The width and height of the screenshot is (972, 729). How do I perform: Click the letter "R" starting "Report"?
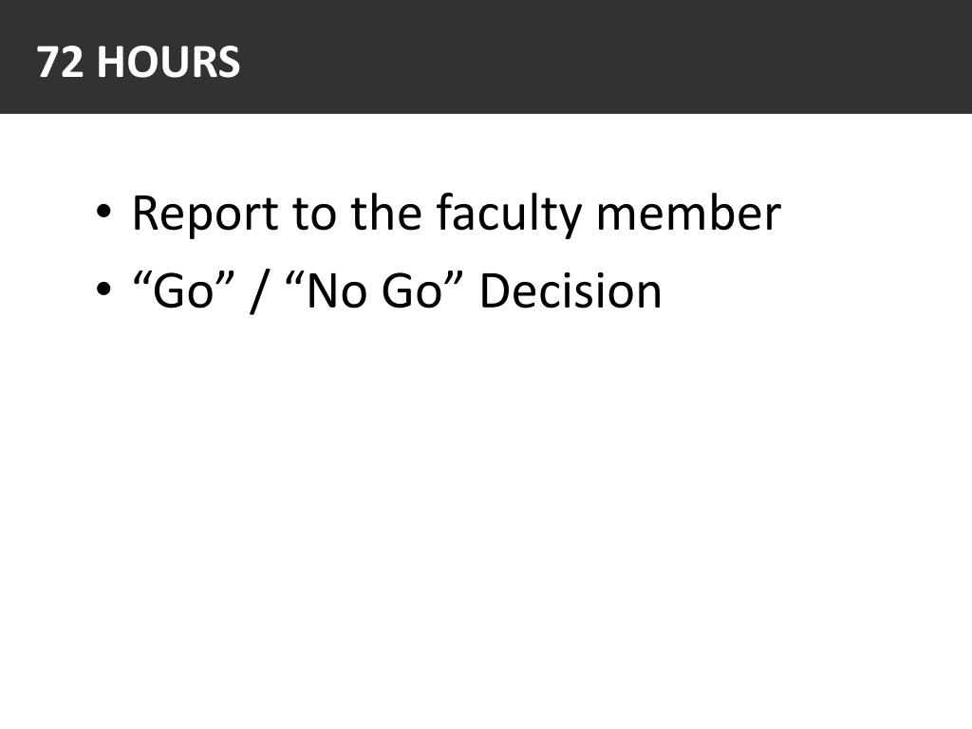click(145, 214)
